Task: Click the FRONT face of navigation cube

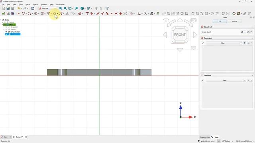Action: [x=180, y=35]
